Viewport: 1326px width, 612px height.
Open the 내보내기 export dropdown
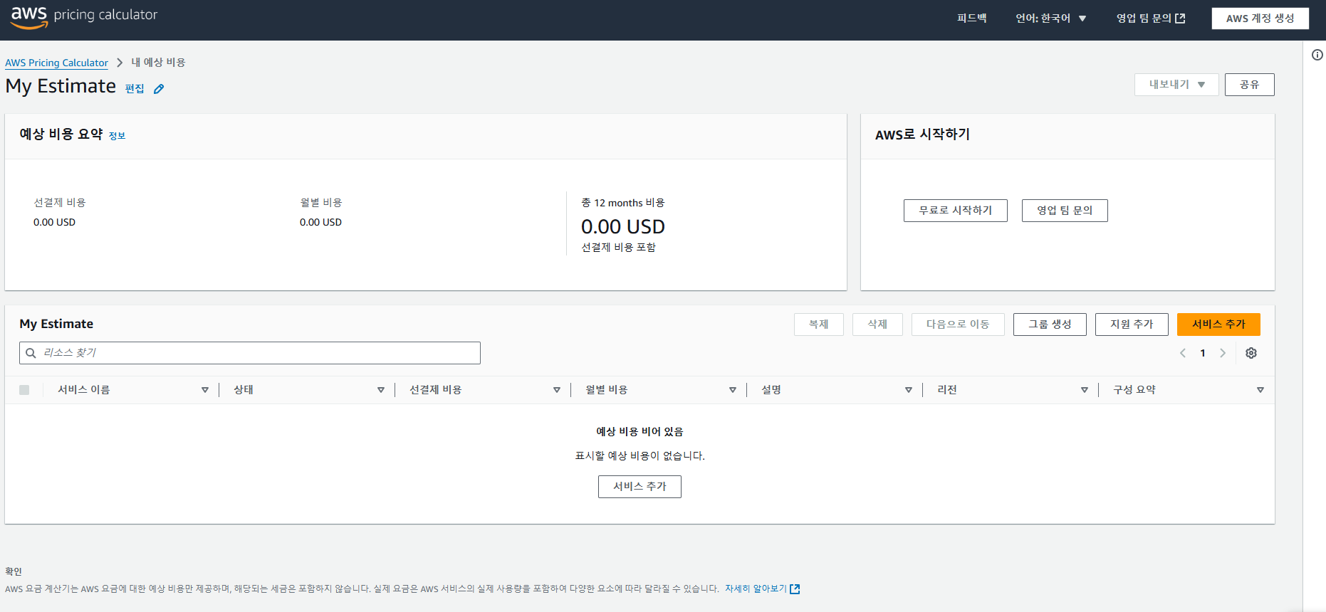pos(1176,85)
